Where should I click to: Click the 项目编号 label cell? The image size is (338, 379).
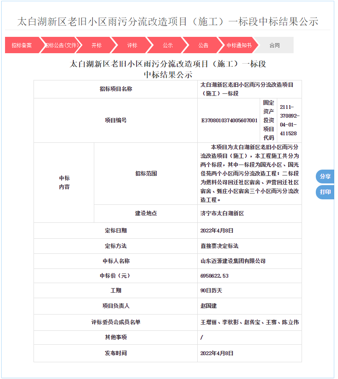[116, 120]
